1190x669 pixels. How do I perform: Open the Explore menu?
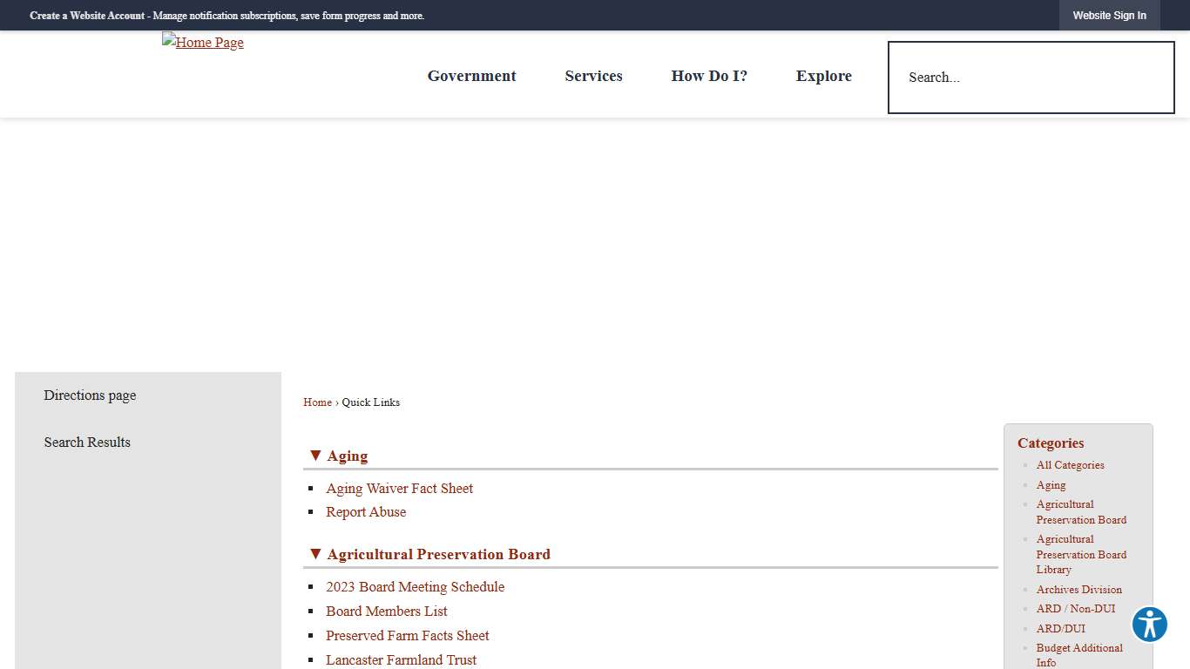pos(823,76)
